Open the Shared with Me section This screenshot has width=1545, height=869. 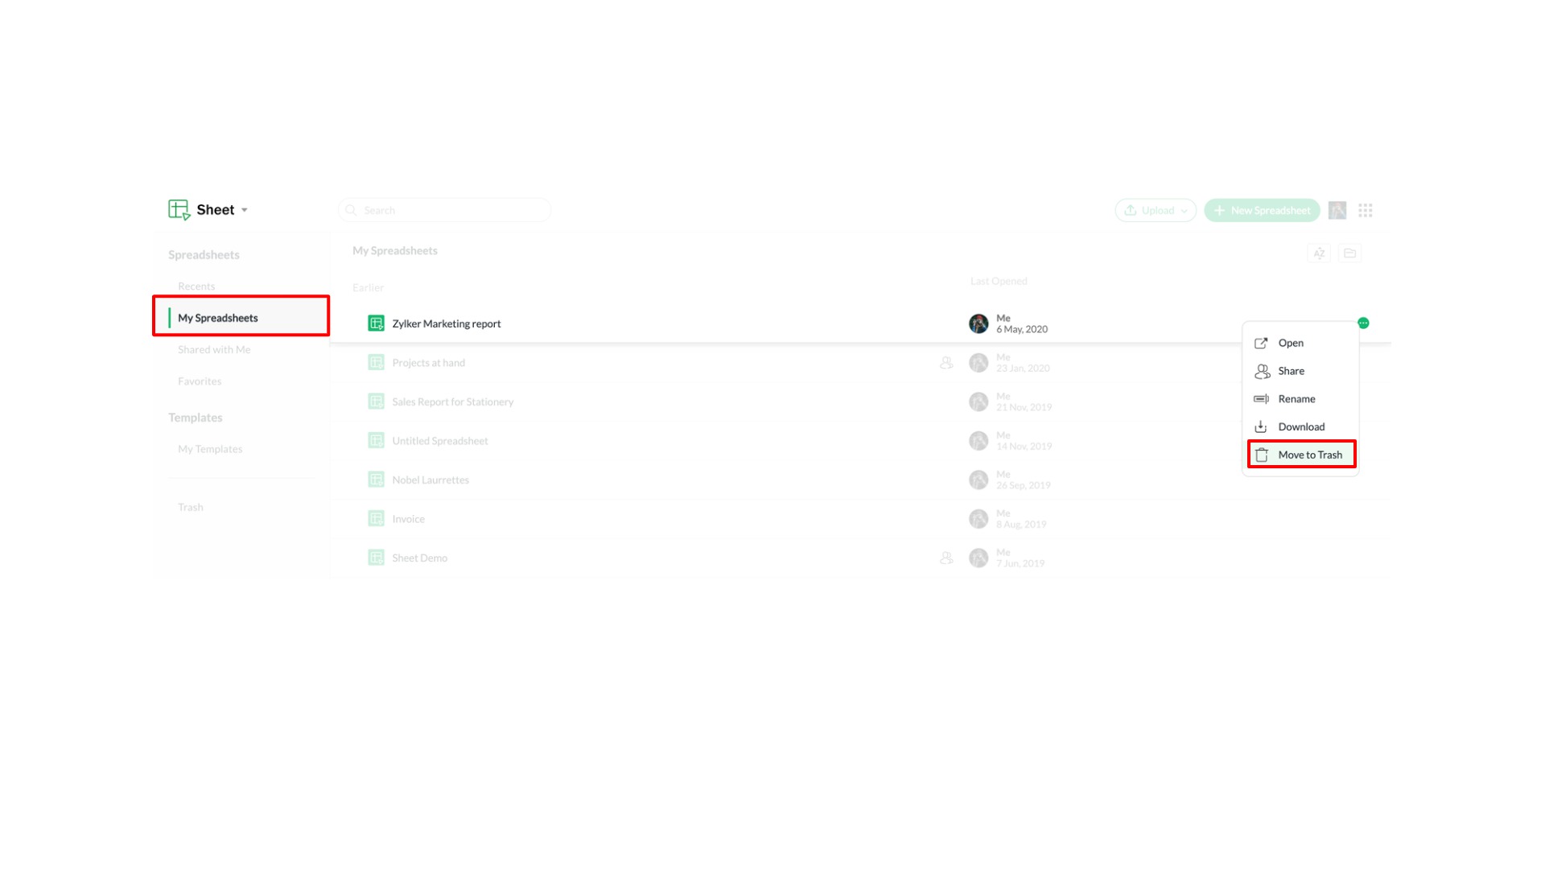click(214, 350)
